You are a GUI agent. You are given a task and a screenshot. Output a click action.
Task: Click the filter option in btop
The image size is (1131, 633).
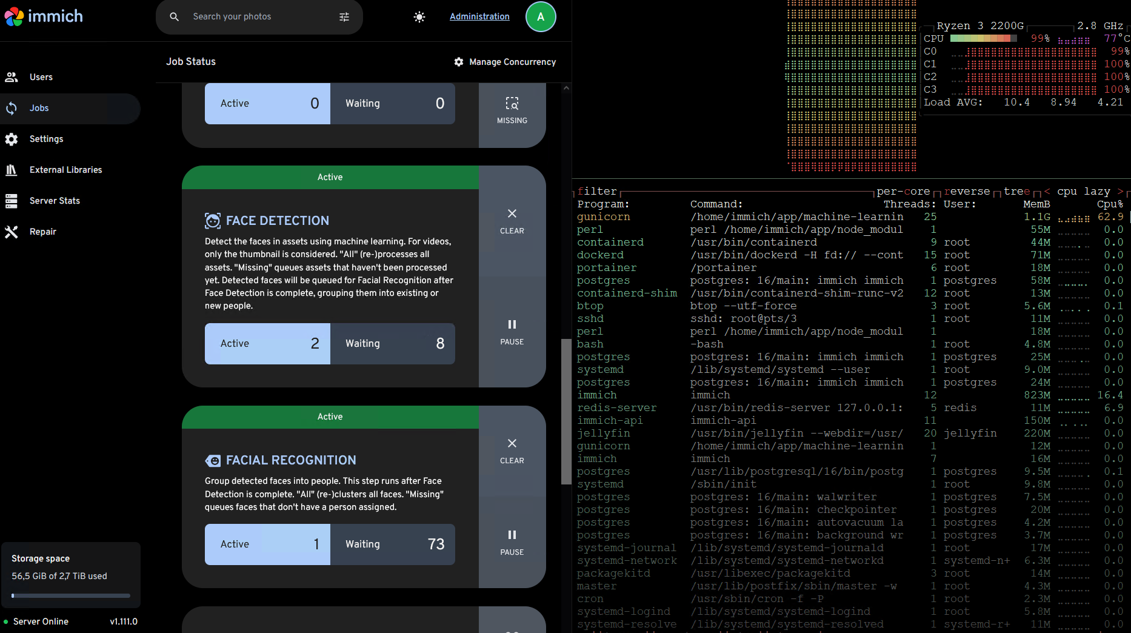[x=597, y=191]
